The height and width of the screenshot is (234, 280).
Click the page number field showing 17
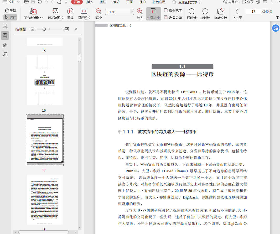[x=253, y=11]
